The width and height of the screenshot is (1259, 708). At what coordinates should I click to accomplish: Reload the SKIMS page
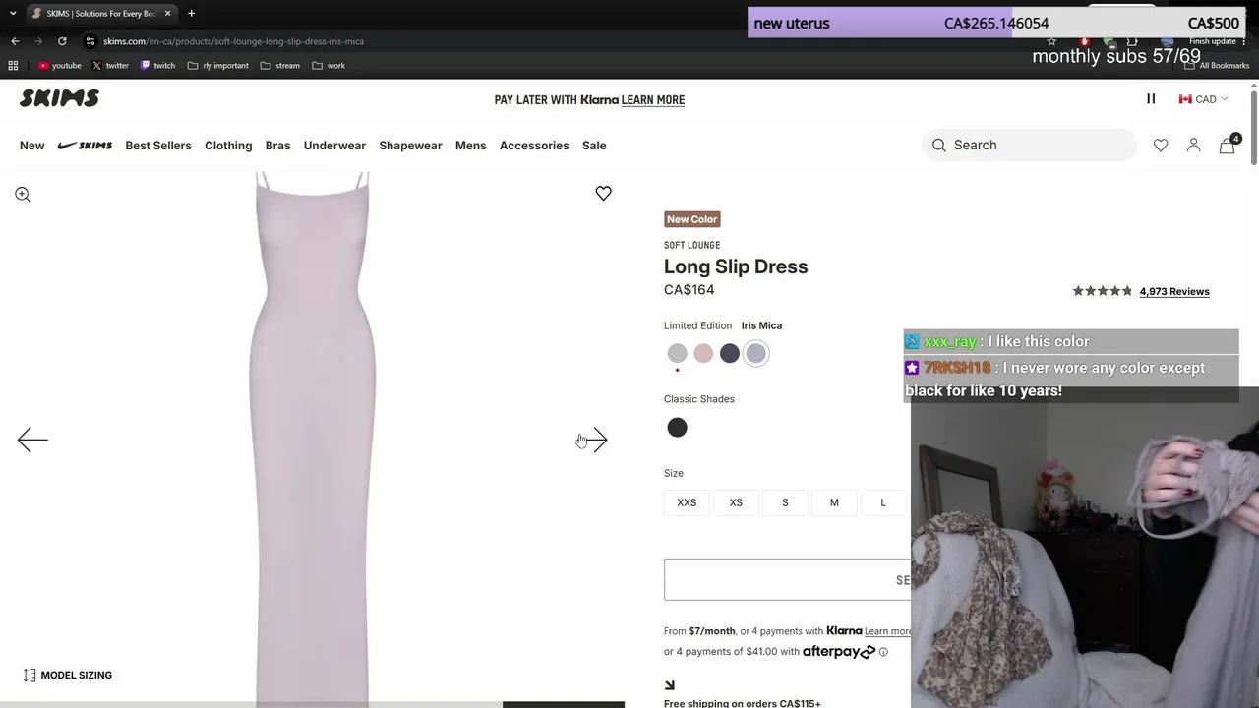tap(62, 41)
